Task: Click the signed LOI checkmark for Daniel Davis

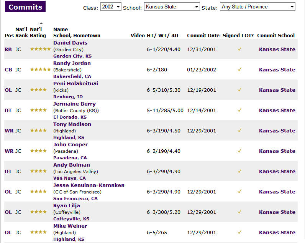Action: [239, 49]
